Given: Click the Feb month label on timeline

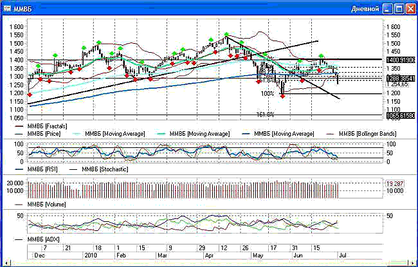Looking at the screenshot, I should click(x=121, y=255).
